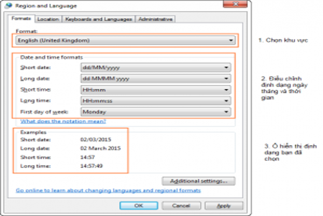Open the First day of week dropdown

click(x=156, y=112)
